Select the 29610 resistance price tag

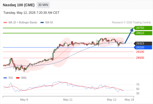(143, 33)
